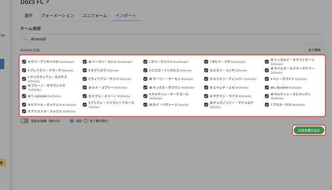
Task: Toggle the ブレイデン・クラーク checkbox
Action: pyautogui.click(x=24, y=70)
